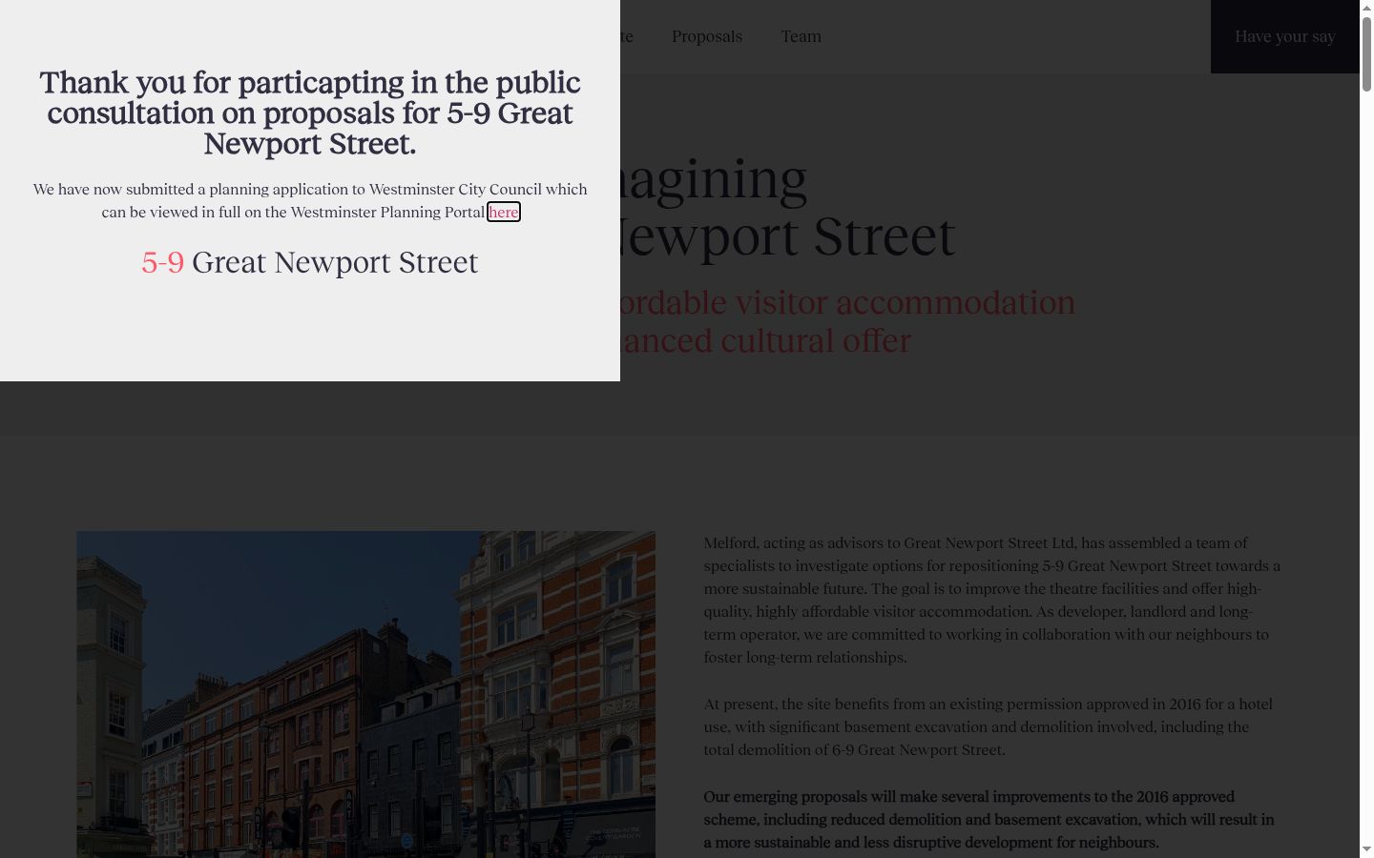Click the scrollbar up arrow
The height and width of the screenshot is (858, 1374).
[1366, 7]
